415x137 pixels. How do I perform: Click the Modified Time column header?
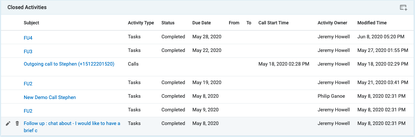(372, 23)
